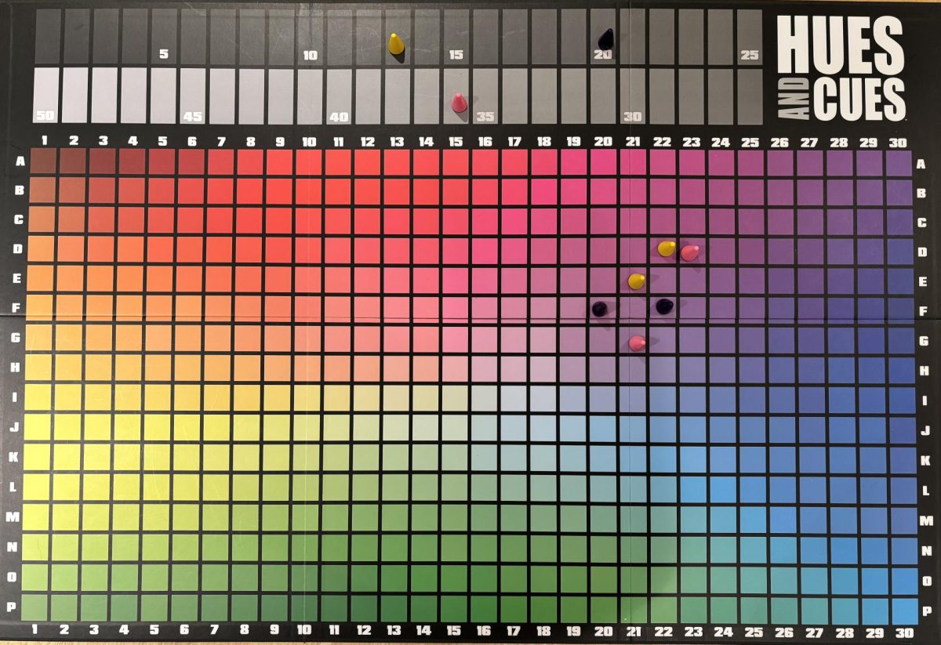Choose the purple swatch at A30
The height and width of the screenshot is (645, 941).
(898, 163)
